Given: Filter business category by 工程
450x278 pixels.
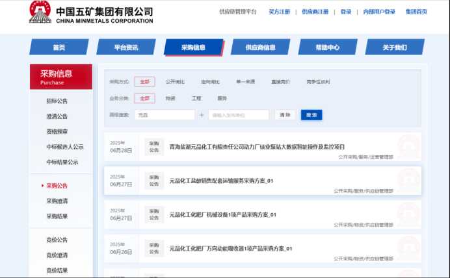Looking at the screenshot, I should pos(196,99).
